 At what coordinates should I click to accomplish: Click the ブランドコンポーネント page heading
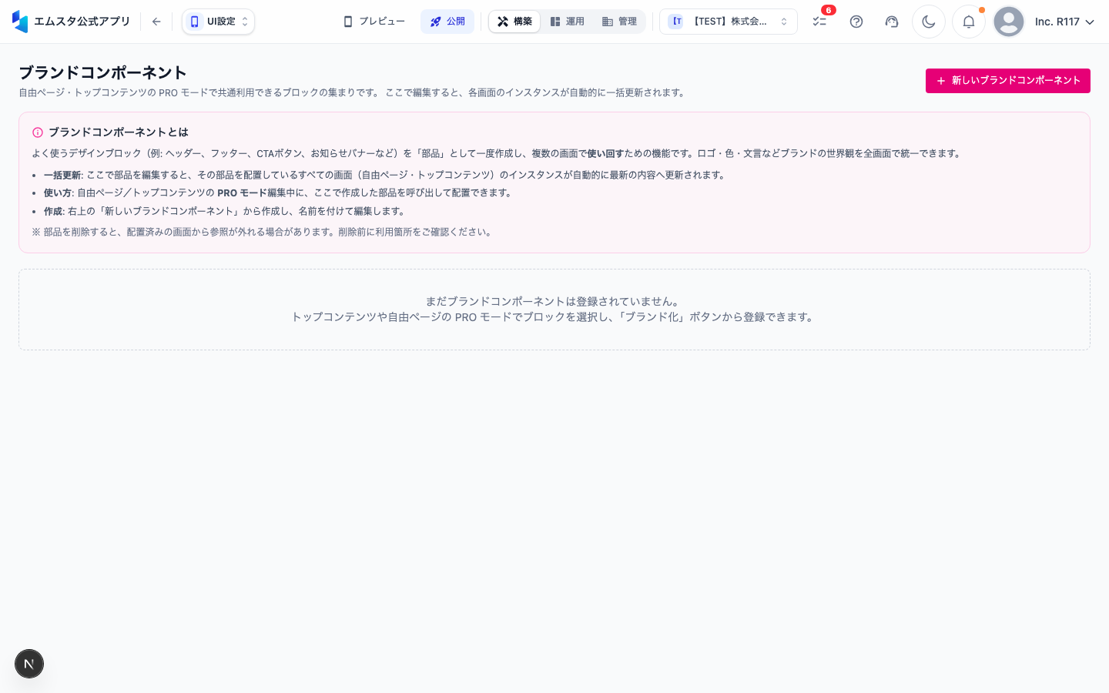point(102,72)
